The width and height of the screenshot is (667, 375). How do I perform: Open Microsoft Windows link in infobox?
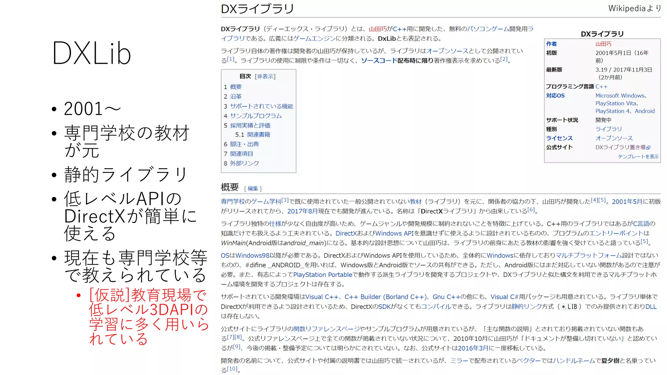(x=620, y=96)
